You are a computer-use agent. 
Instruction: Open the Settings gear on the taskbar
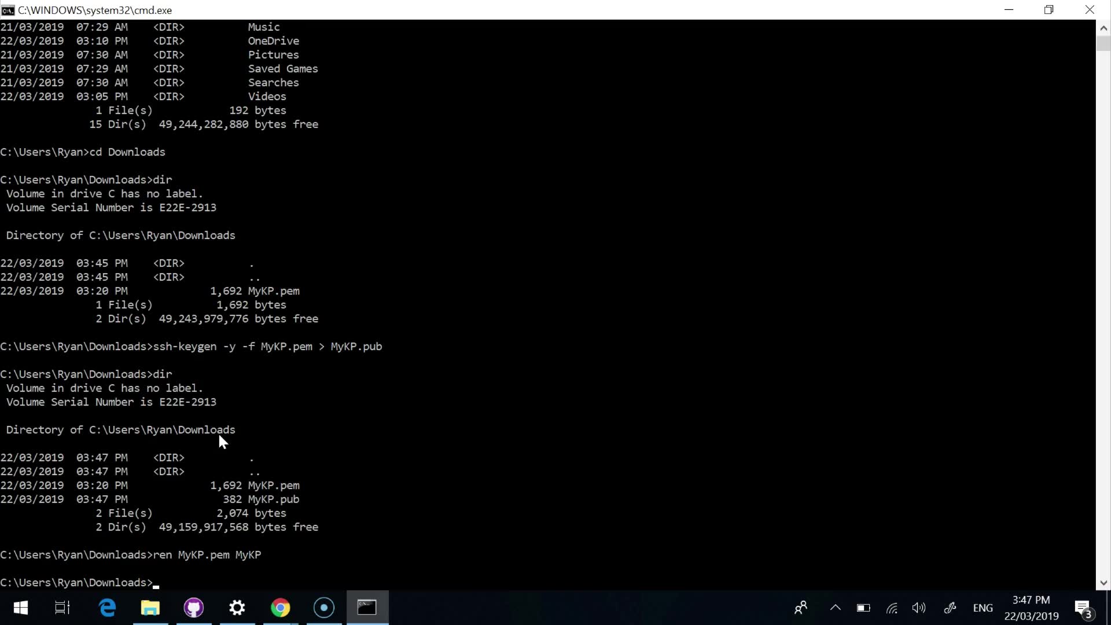click(x=237, y=608)
